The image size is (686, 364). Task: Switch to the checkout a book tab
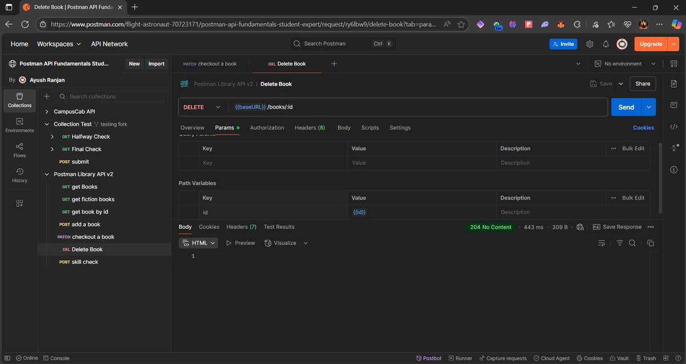[210, 64]
